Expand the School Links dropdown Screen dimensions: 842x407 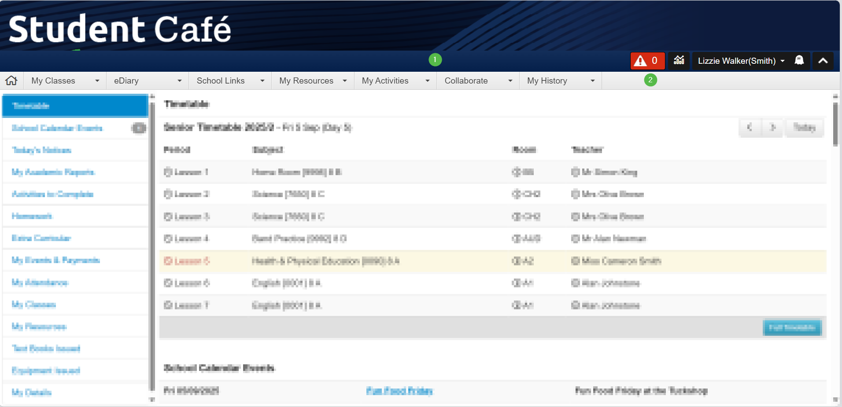(230, 81)
